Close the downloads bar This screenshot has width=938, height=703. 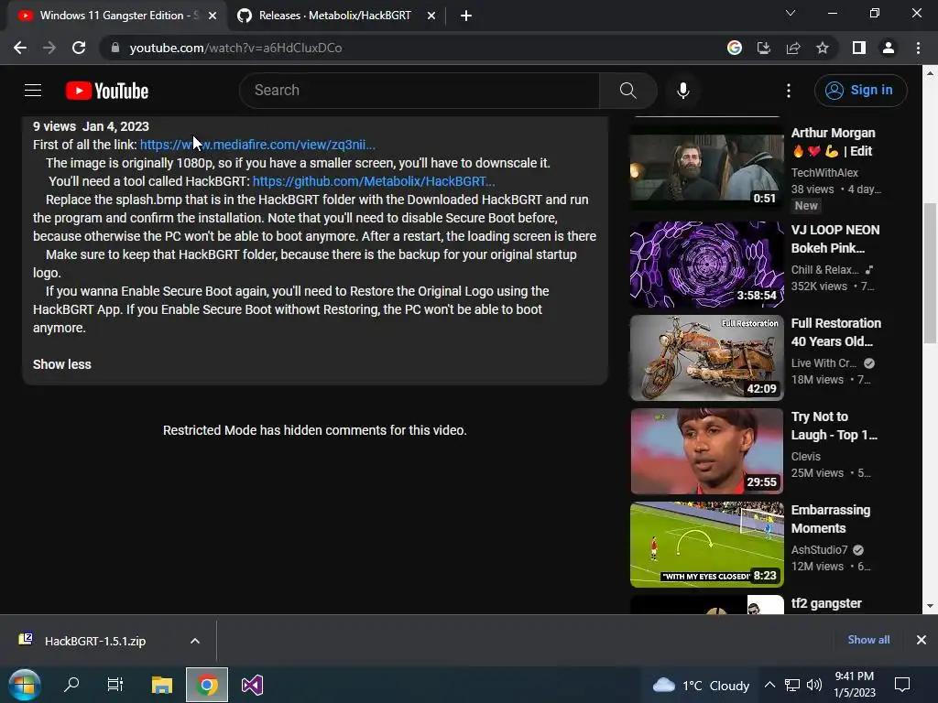pyautogui.click(x=922, y=640)
